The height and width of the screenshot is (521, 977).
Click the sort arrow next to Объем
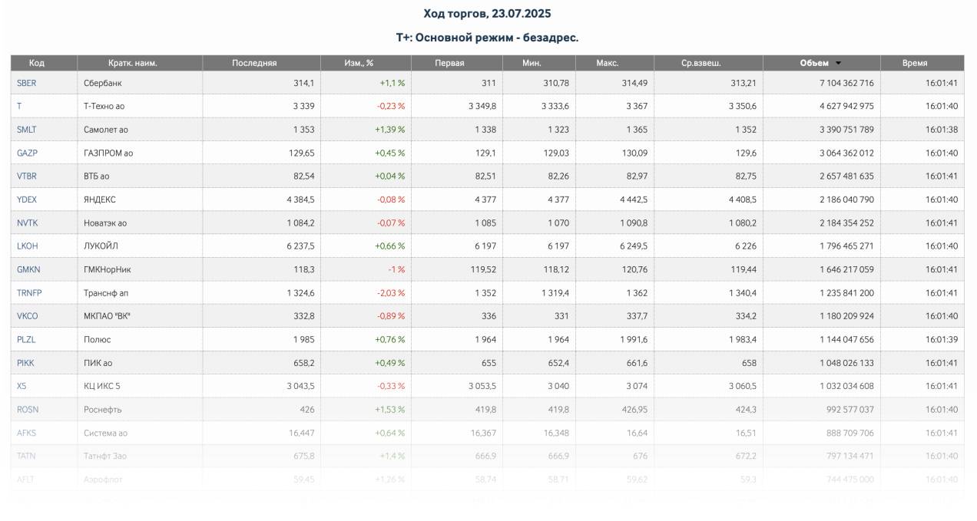pyautogui.click(x=838, y=64)
